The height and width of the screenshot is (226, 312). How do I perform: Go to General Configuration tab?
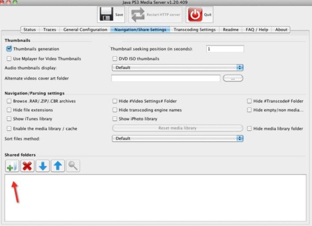click(x=85, y=30)
